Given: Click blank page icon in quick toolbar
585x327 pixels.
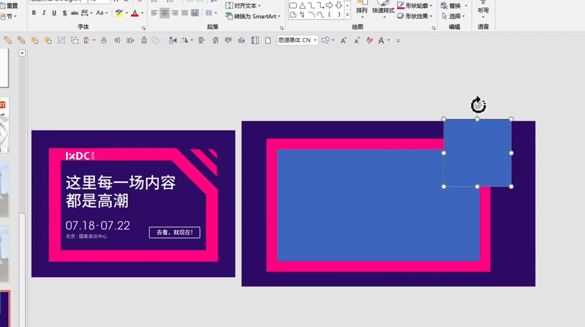Looking at the screenshot, I should click(268, 41).
